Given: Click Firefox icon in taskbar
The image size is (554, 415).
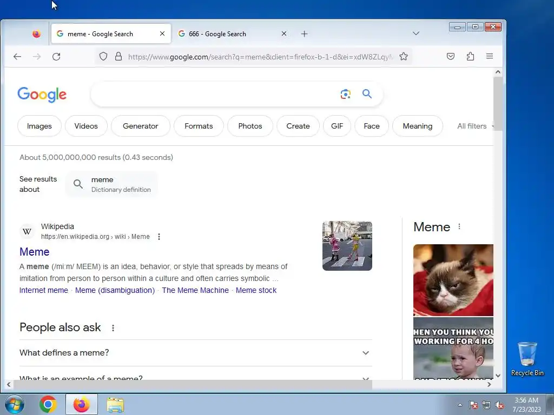Looking at the screenshot, I should tap(82, 404).
